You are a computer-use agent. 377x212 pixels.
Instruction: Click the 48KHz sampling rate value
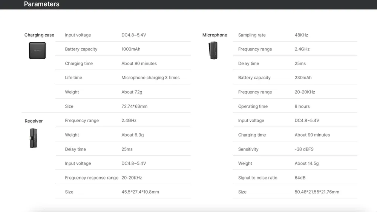[301, 35]
